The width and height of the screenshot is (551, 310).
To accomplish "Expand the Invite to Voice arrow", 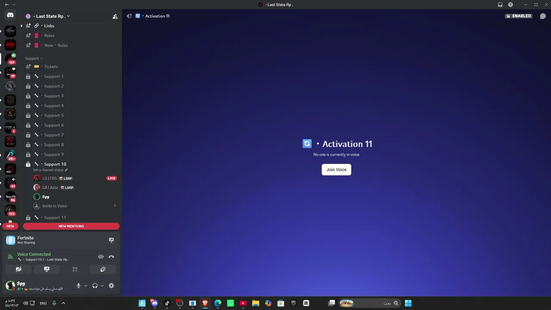I will (115, 206).
